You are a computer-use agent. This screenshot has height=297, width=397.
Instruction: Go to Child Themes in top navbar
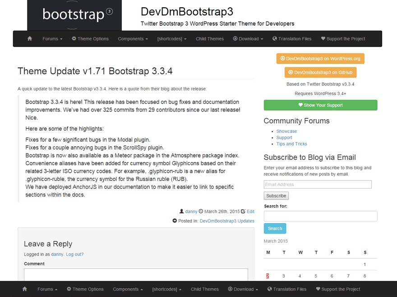click(x=210, y=39)
